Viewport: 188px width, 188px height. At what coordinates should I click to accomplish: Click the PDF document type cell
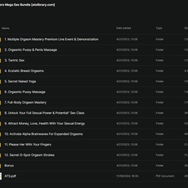point(165,176)
